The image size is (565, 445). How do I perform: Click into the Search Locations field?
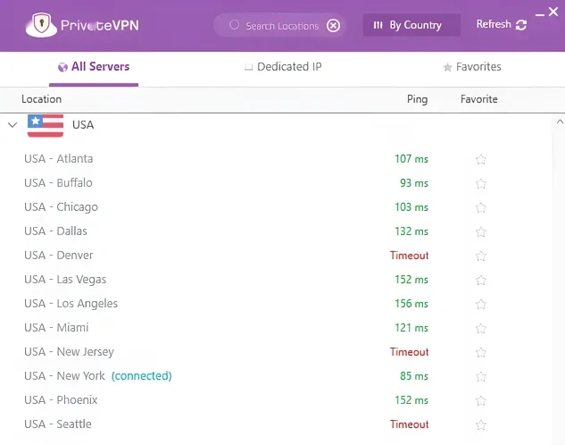coord(282,26)
